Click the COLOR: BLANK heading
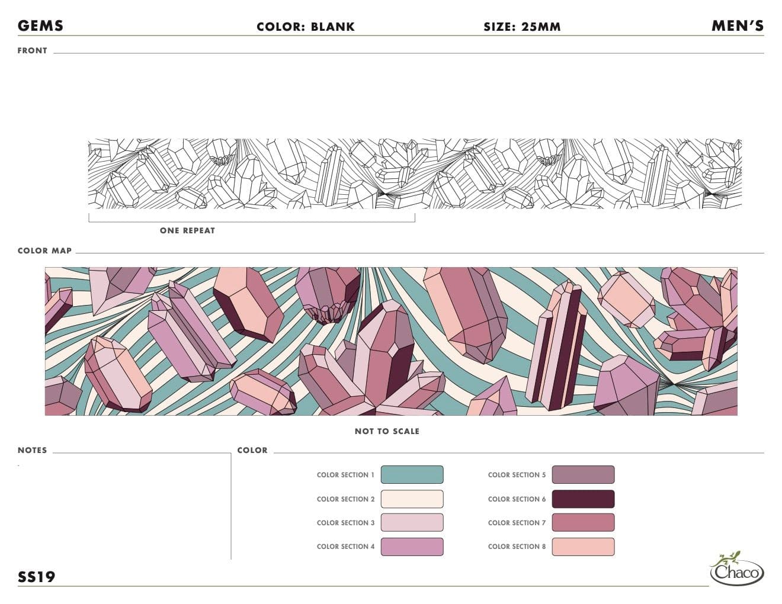 (306, 27)
